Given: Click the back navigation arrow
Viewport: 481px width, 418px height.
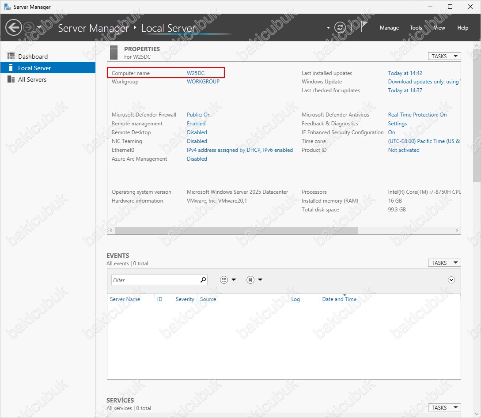Looking at the screenshot, I should 14,27.
